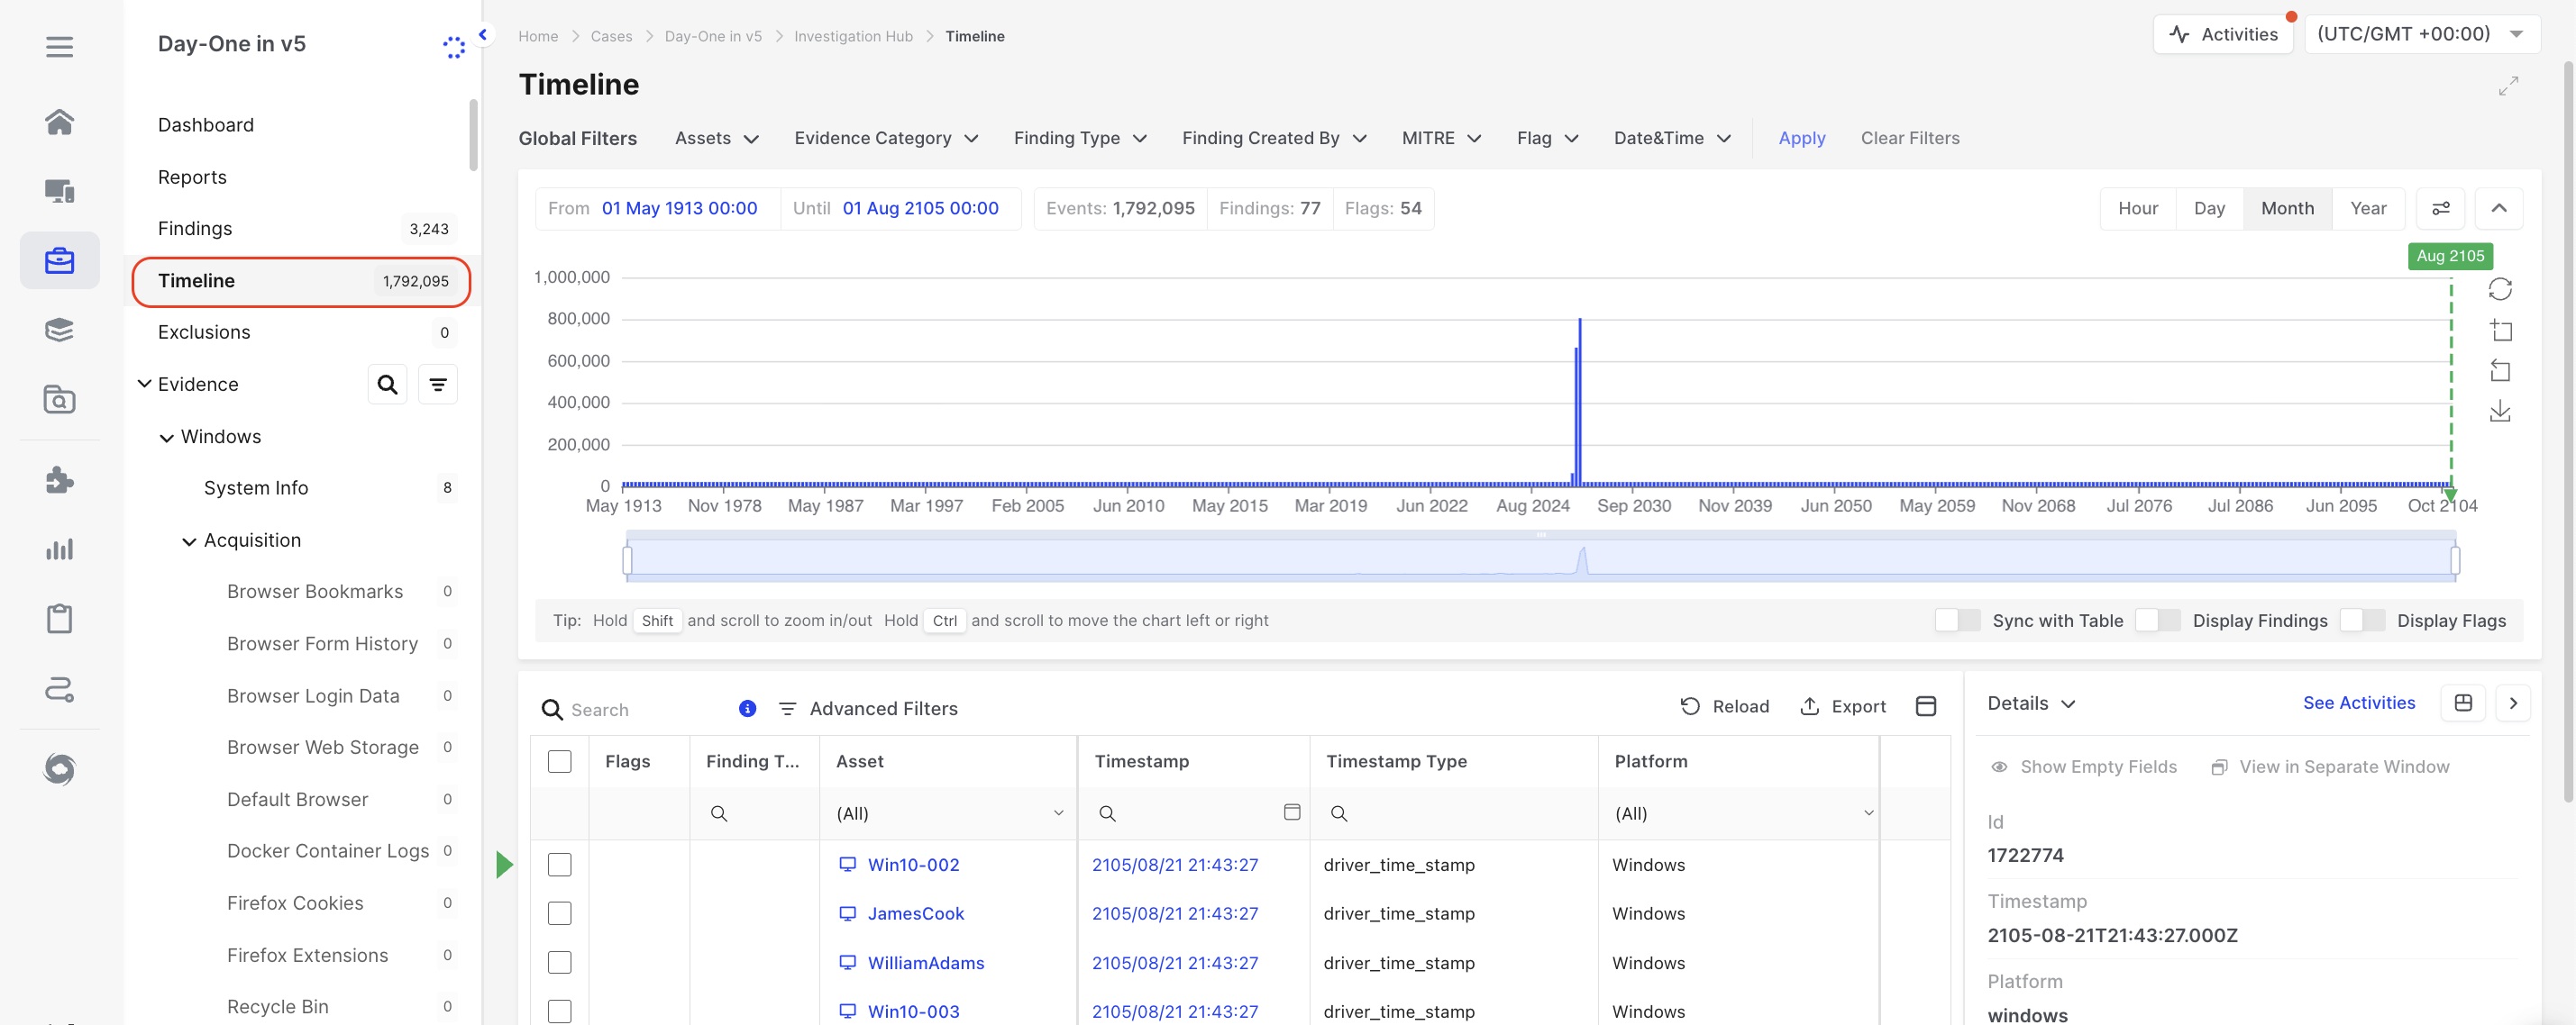Open the Evidence Category filter dropdown
This screenshot has height=1025, width=2576.
(886, 138)
